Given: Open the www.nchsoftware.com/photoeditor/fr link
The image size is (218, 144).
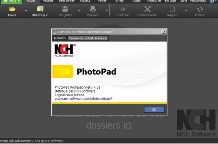Looking at the screenshot, I should (84, 99).
